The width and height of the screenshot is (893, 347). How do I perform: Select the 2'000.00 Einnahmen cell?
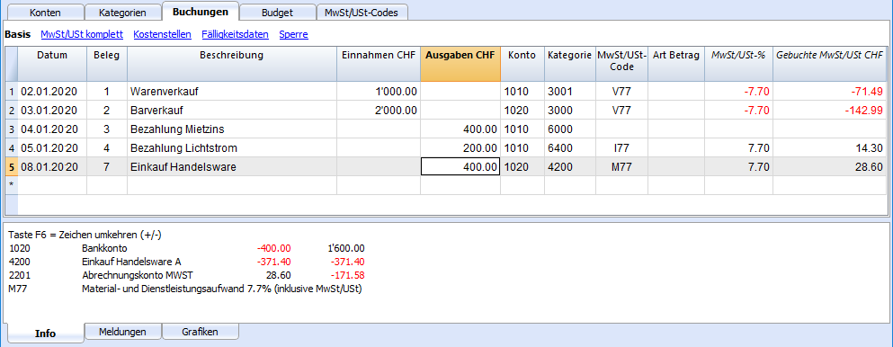(x=379, y=110)
